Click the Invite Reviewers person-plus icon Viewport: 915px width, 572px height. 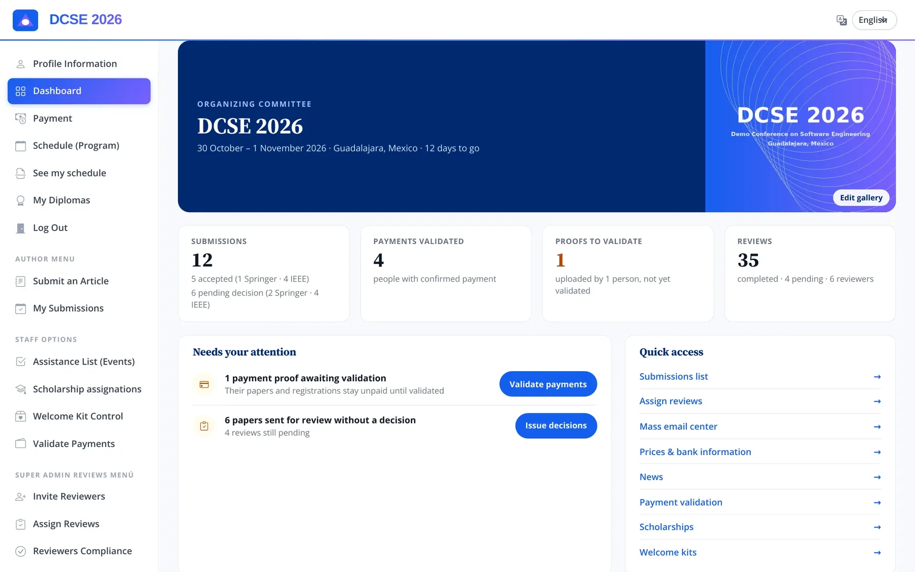(x=20, y=497)
